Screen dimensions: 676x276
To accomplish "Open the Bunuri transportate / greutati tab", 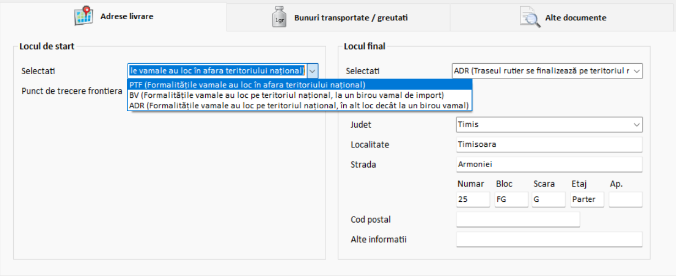I will 338,18.
